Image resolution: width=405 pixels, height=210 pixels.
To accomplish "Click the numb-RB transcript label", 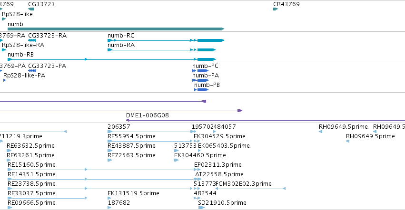I will [x=20, y=55].
